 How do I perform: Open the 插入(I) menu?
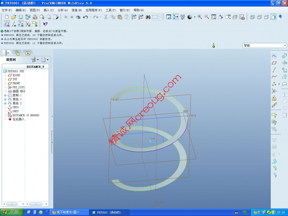click(49, 10)
